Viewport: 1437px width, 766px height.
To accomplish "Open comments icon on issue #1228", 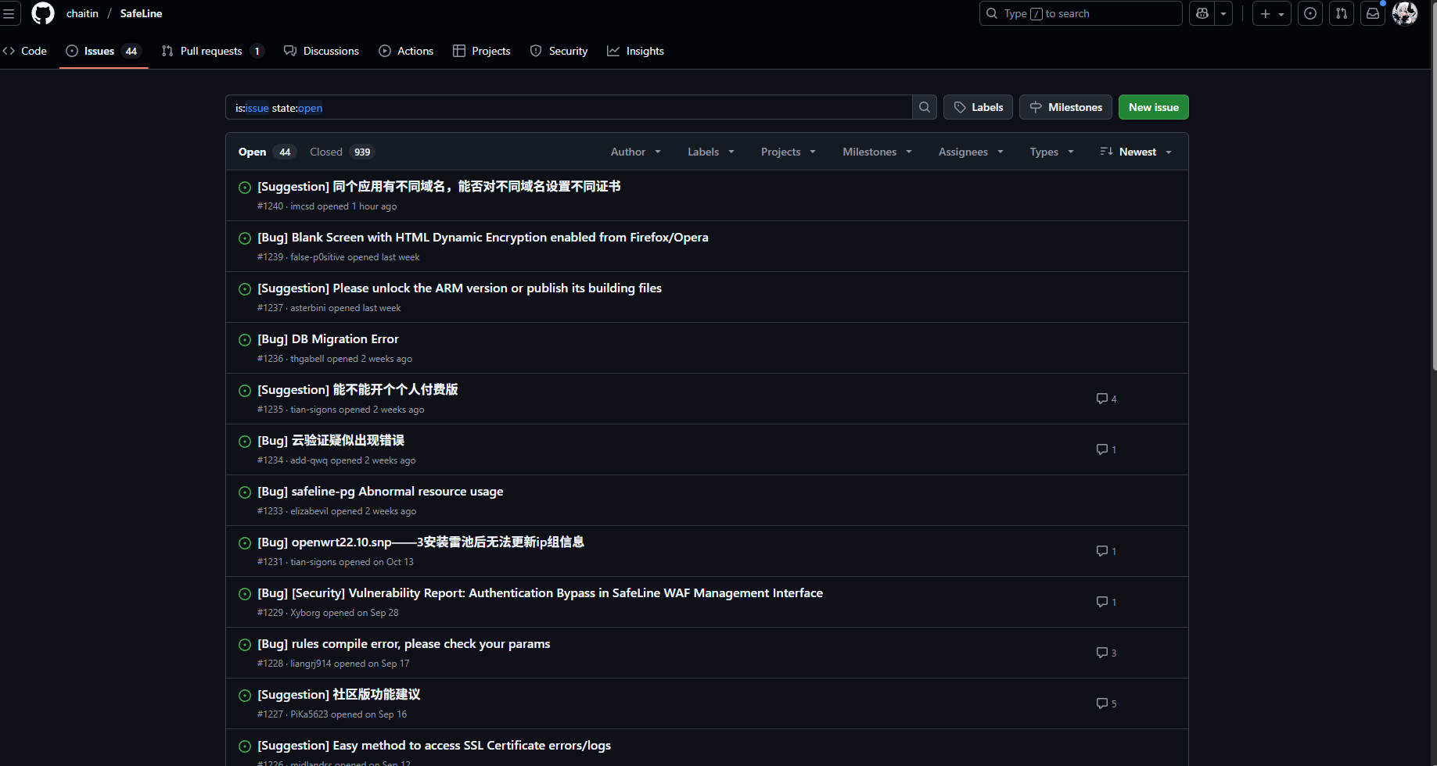I will coord(1102,653).
